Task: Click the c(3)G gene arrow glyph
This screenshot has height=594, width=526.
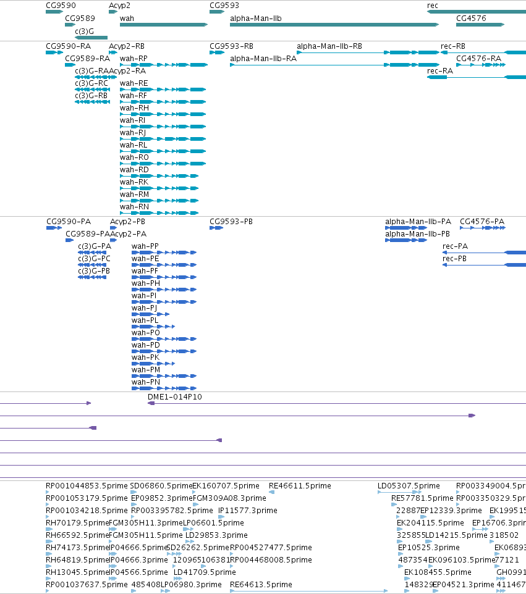Action: pos(91,38)
